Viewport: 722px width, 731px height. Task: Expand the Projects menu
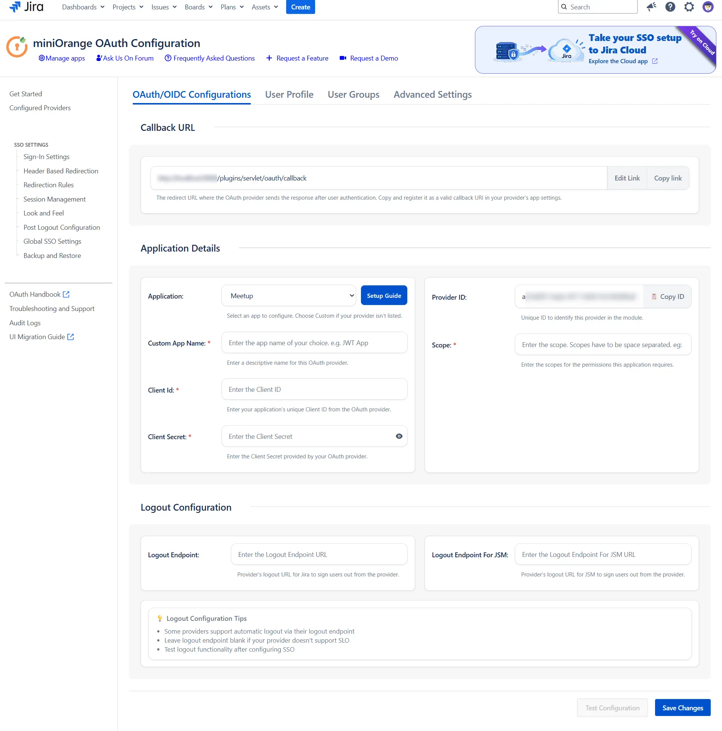click(128, 7)
